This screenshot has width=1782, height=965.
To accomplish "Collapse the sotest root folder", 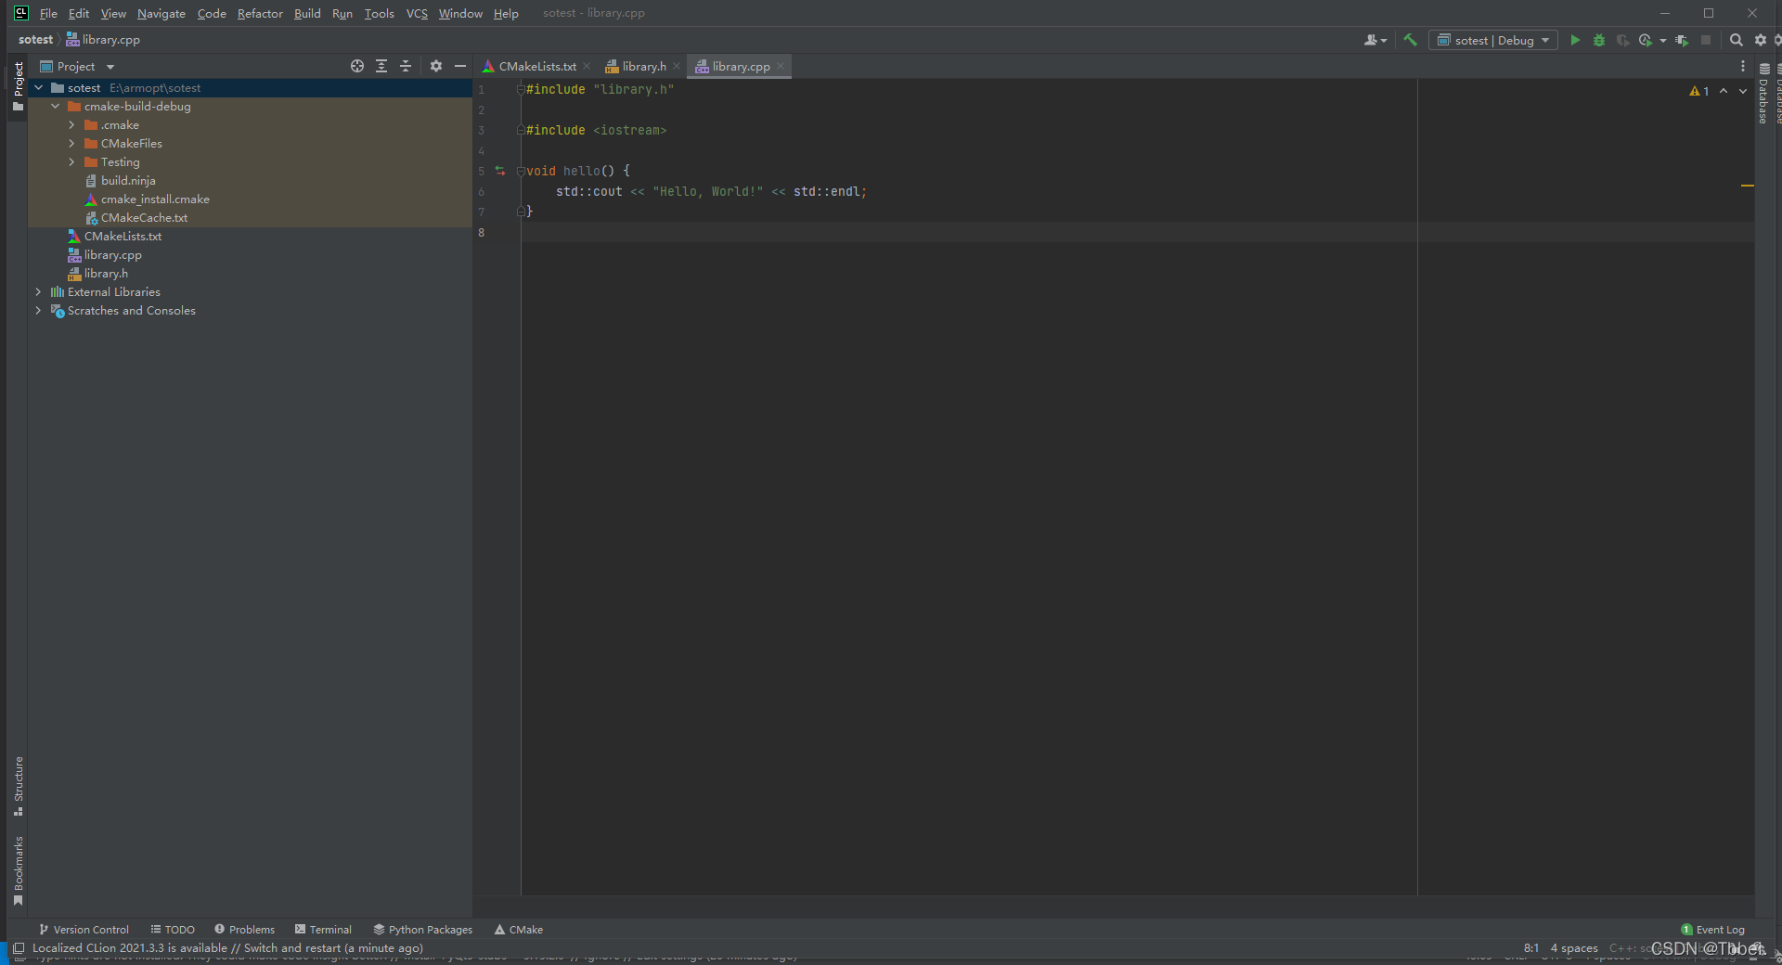I will click(39, 87).
